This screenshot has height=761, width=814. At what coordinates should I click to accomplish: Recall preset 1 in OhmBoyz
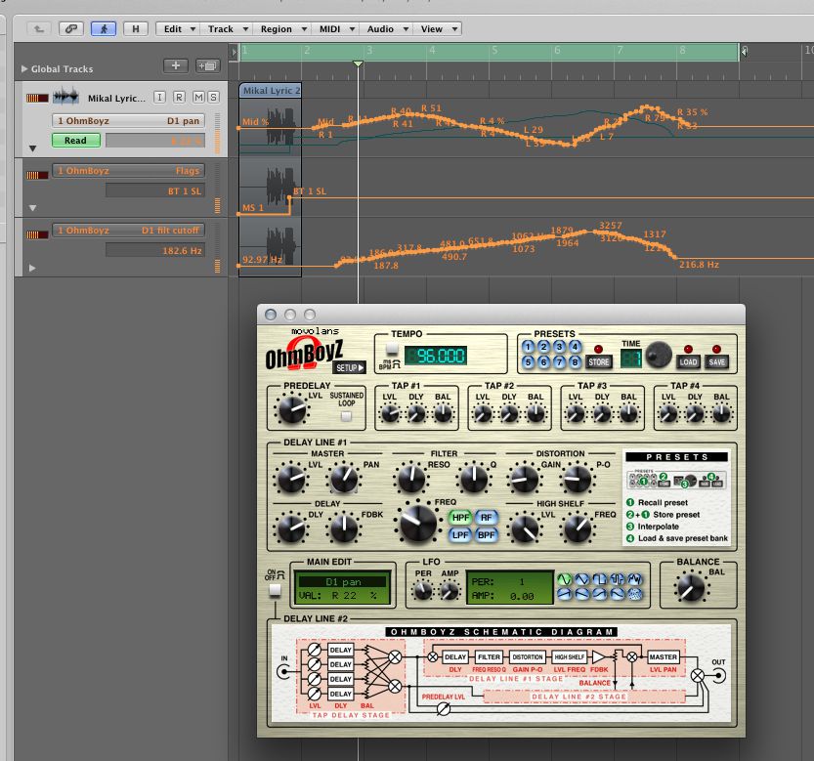click(528, 347)
